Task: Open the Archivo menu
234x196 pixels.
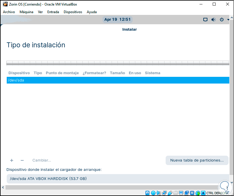Action: pos(9,12)
